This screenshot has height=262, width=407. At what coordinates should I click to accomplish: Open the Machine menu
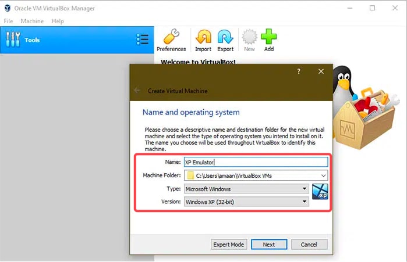pos(32,21)
